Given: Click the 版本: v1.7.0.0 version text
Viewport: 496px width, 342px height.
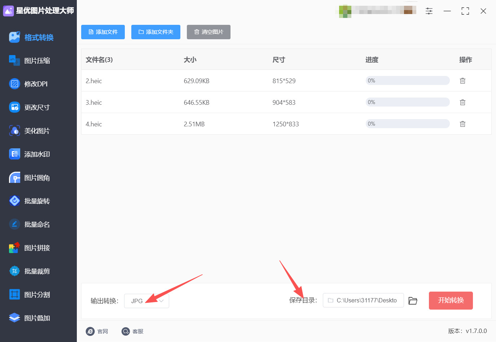Looking at the screenshot, I should 468,331.
